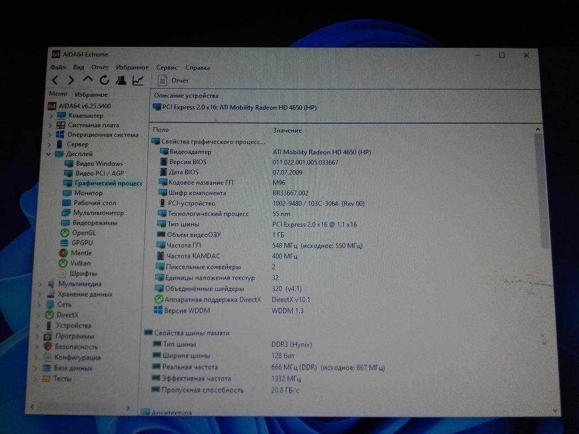
Task: Select the База данных icon in tree
Action: pos(46,368)
